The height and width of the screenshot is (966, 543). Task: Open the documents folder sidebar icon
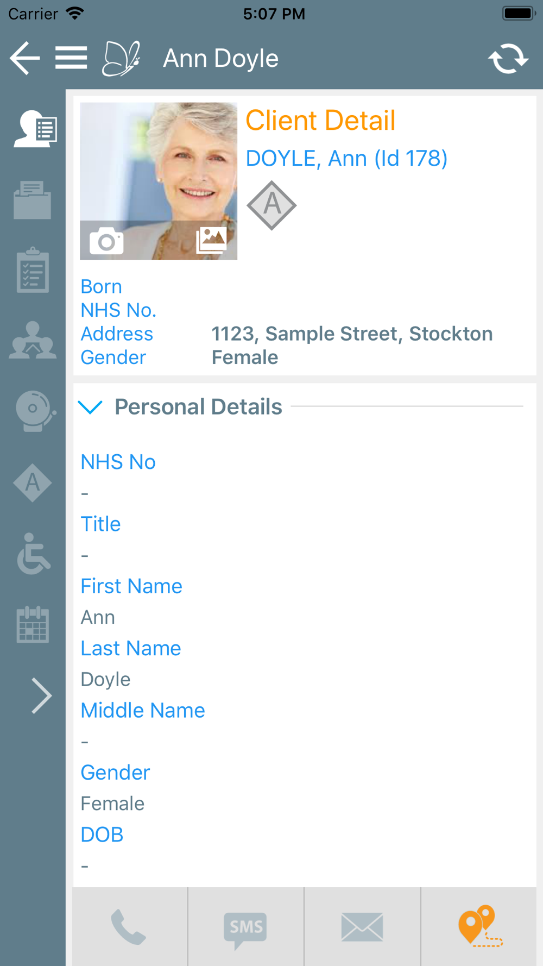[33, 200]
